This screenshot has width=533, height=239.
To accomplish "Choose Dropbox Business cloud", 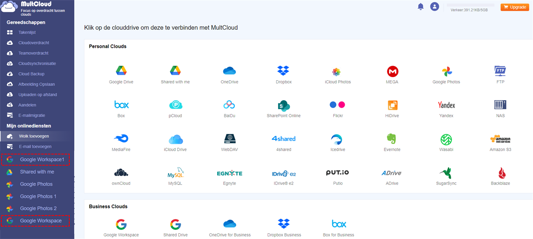I will coord(284,223).
